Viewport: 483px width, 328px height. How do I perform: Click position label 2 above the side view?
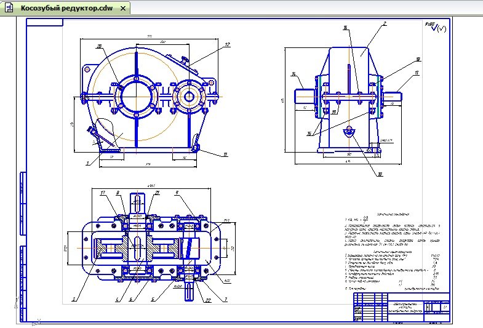pos(384,24)
